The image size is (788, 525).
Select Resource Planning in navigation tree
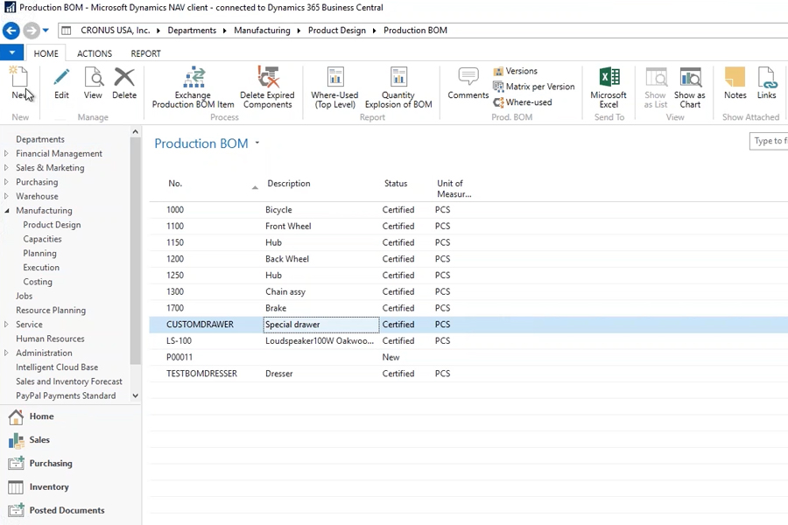pyautogui.click(x=51, y=311)
